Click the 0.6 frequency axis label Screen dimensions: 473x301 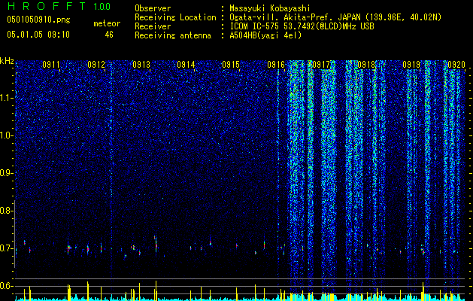click(6, 286)
